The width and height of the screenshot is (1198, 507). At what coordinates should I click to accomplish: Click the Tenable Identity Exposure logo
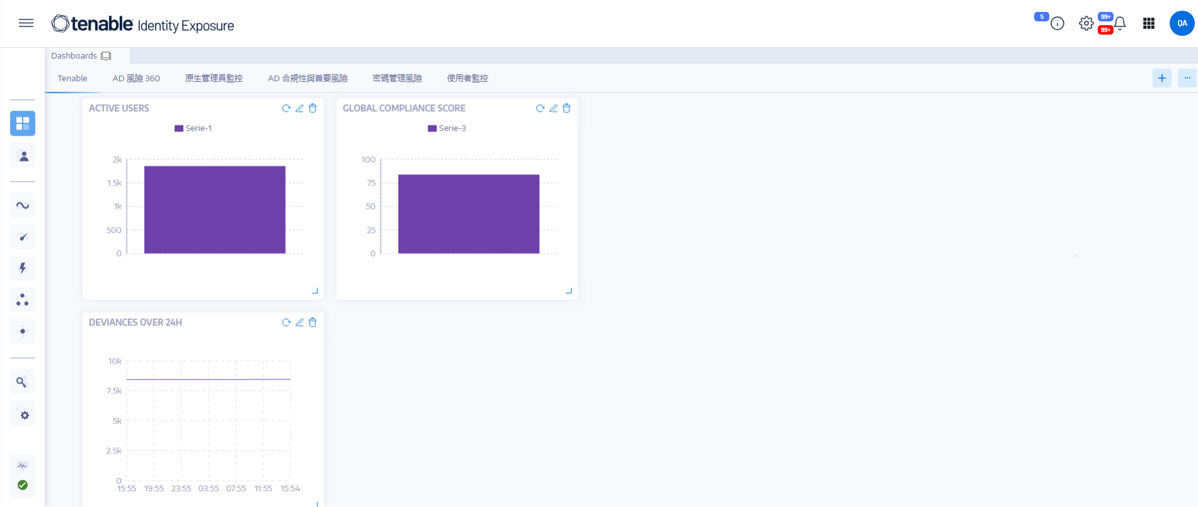(142, 24)
